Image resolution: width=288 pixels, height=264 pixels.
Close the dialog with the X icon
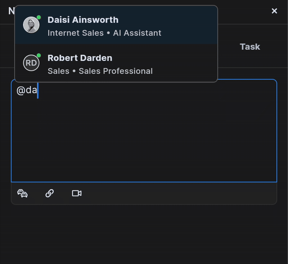pyautogui.click(x=274, y=11)
